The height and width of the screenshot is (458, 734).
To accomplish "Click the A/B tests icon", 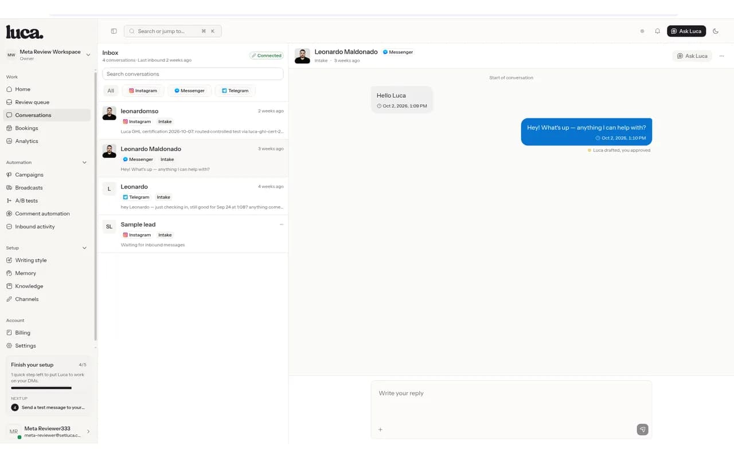I will (x=9, y=200).
